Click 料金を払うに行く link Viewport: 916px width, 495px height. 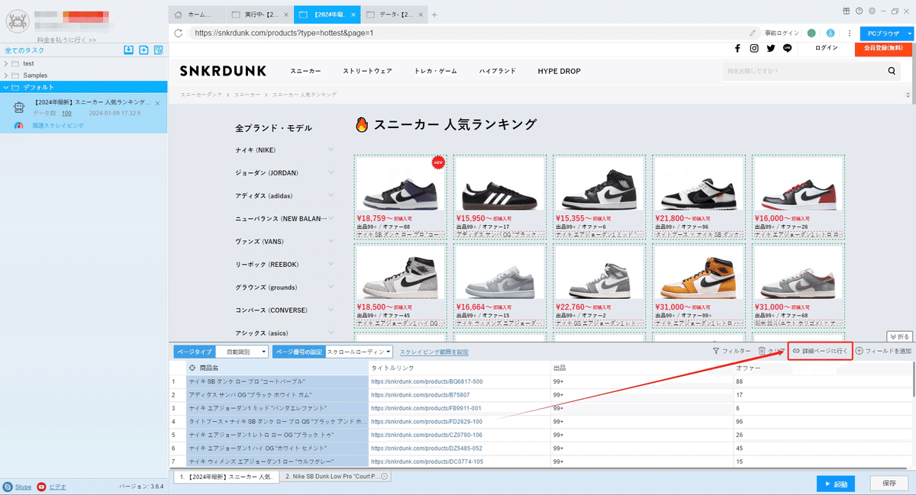(66, 40)
